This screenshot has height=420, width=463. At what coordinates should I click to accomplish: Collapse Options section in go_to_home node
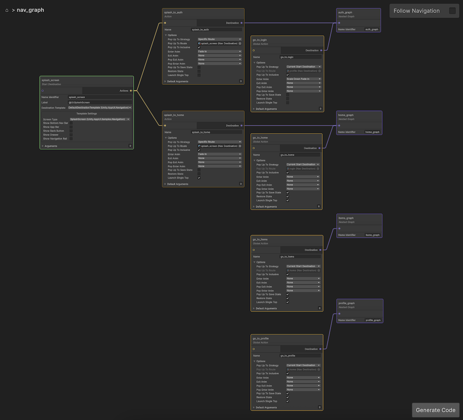[254, 160]
